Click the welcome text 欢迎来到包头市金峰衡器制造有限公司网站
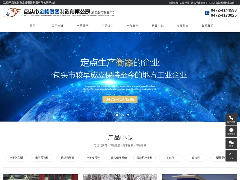The width and height of the screenshot is (240, 180). [x=29, y=3]
